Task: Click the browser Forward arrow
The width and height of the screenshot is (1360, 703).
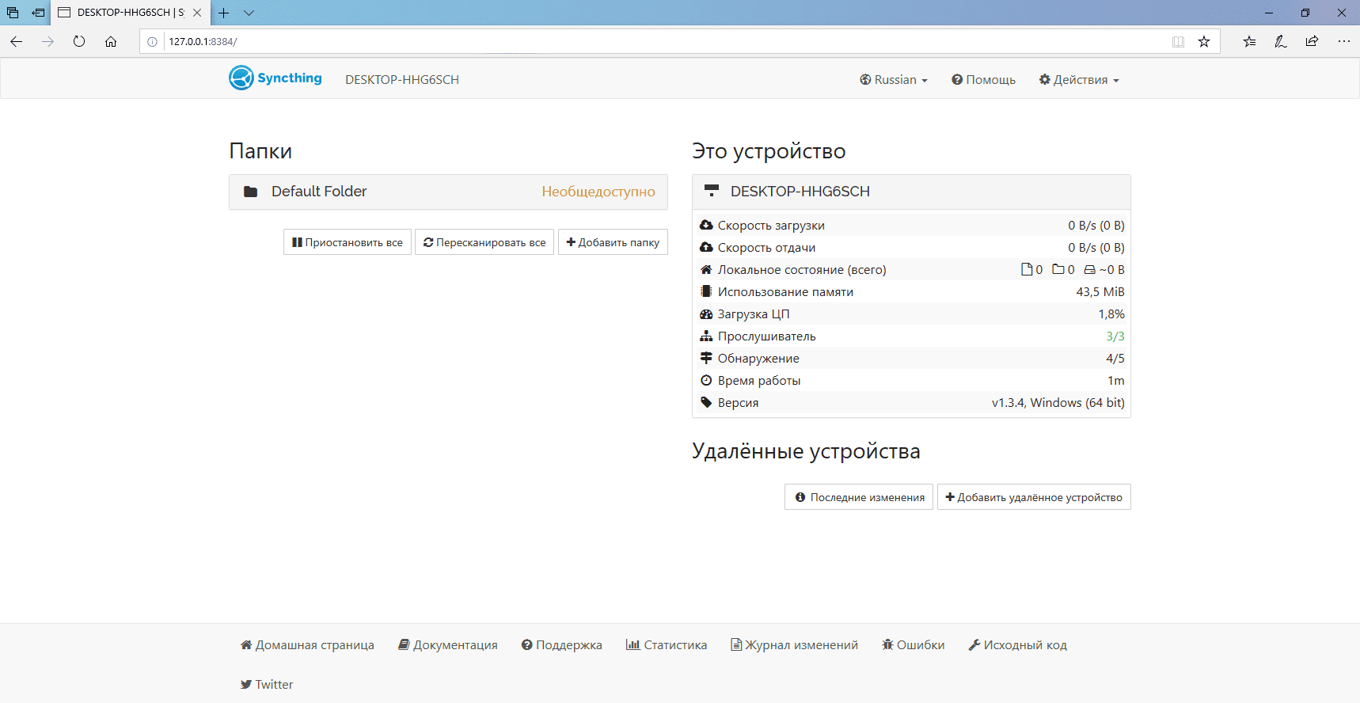Action: (48, 41)
